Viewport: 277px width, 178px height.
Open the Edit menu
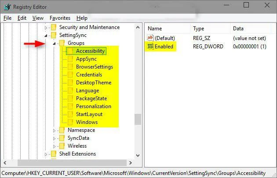(x=22, y=18)
